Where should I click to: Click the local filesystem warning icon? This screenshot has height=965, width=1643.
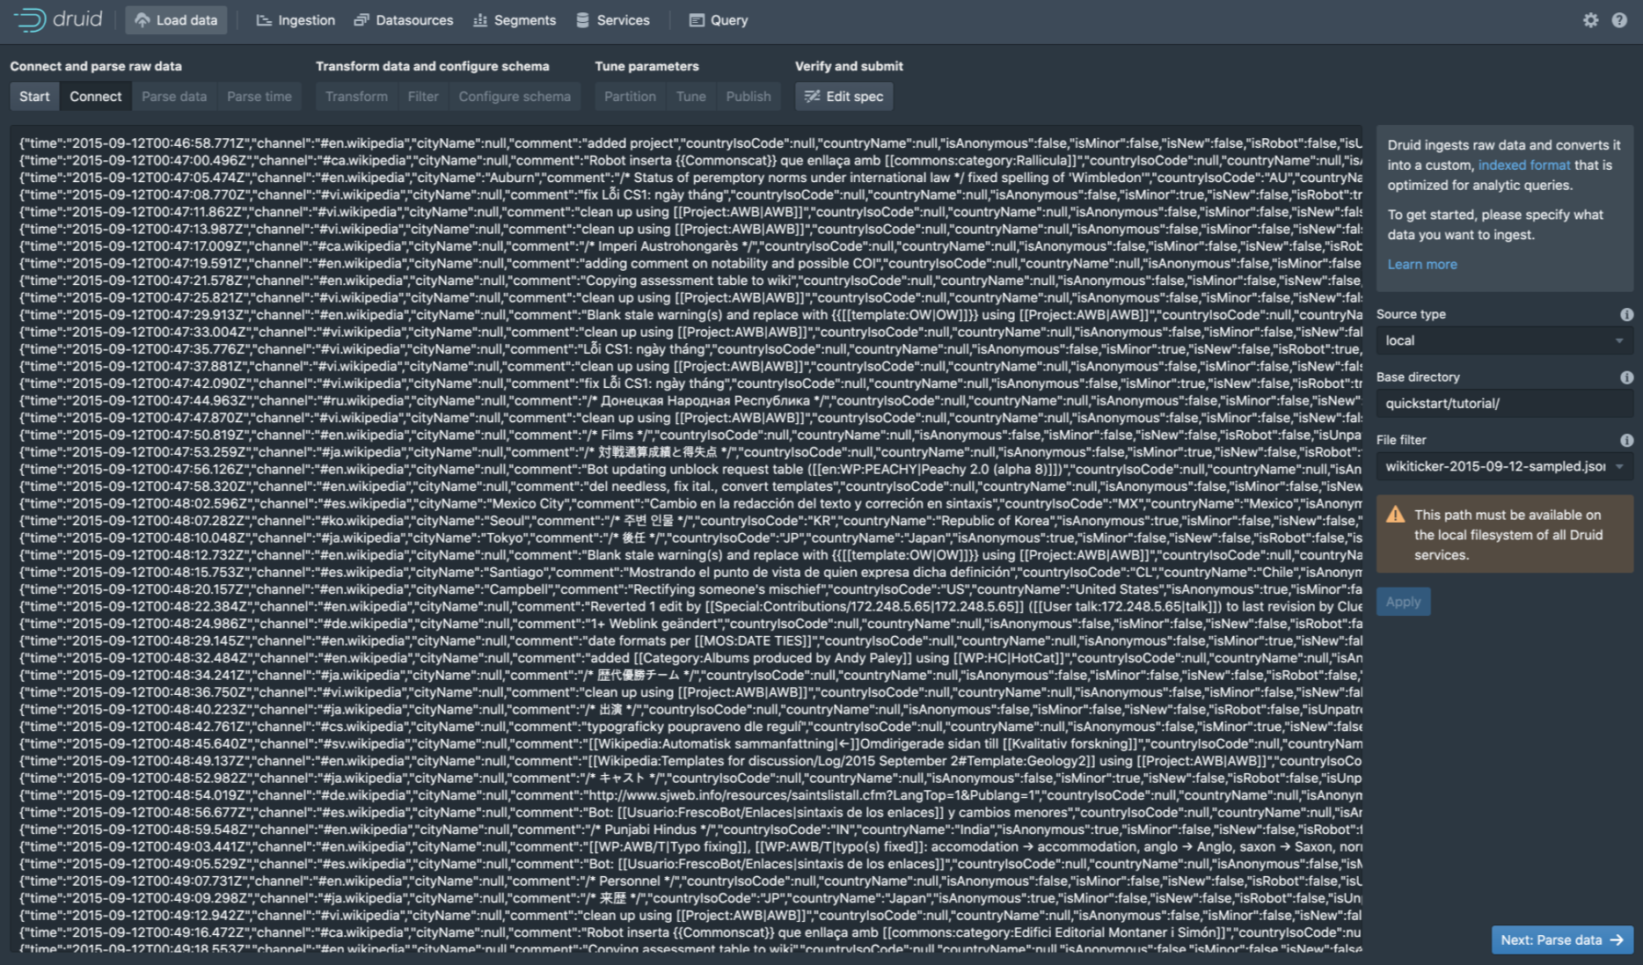(1395, 515)
